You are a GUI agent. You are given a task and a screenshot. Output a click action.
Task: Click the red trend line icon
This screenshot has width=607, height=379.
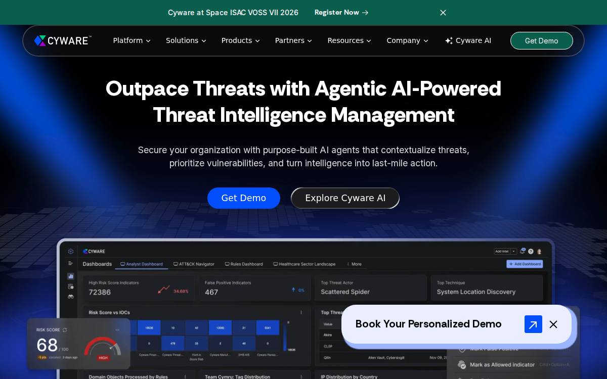coord(163,289)
